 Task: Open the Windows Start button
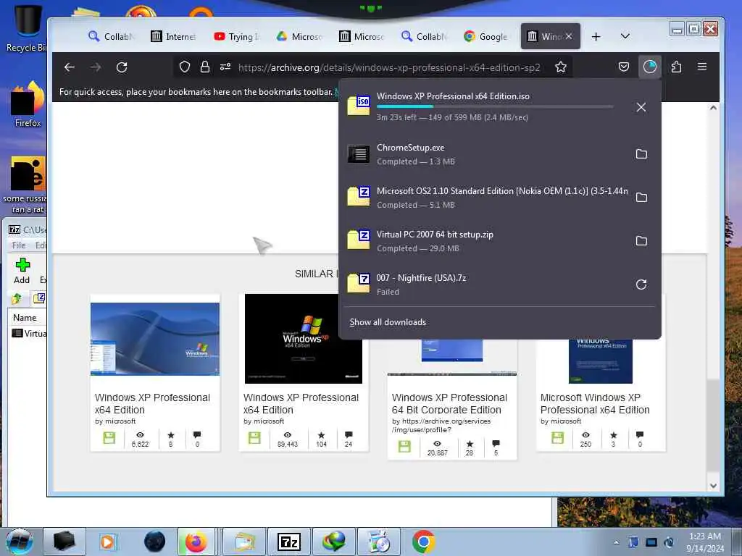19,542
